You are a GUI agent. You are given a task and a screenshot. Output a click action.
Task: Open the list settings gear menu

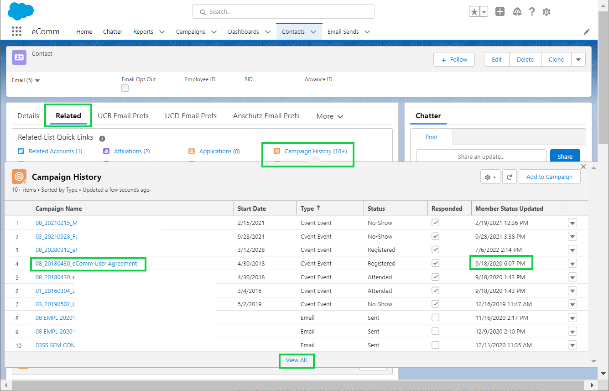pyautogui.click(x=490, y=177)
